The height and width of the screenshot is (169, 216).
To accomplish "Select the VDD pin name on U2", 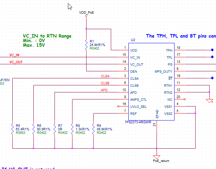I will [x=134, y=51].
